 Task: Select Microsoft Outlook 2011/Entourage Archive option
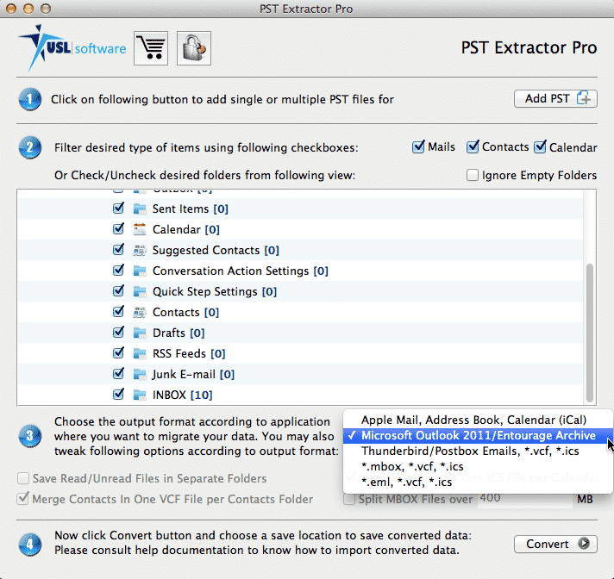(x=478, y=435)
